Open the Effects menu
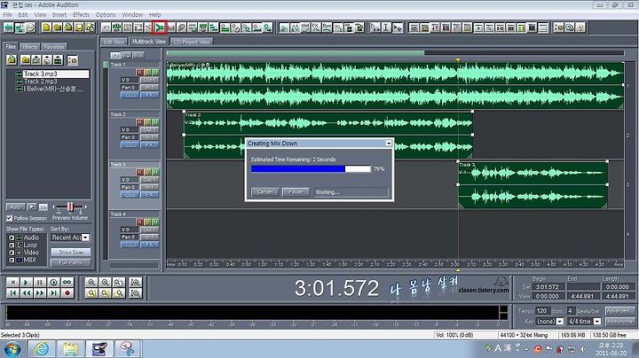 (x=81, y=15)
